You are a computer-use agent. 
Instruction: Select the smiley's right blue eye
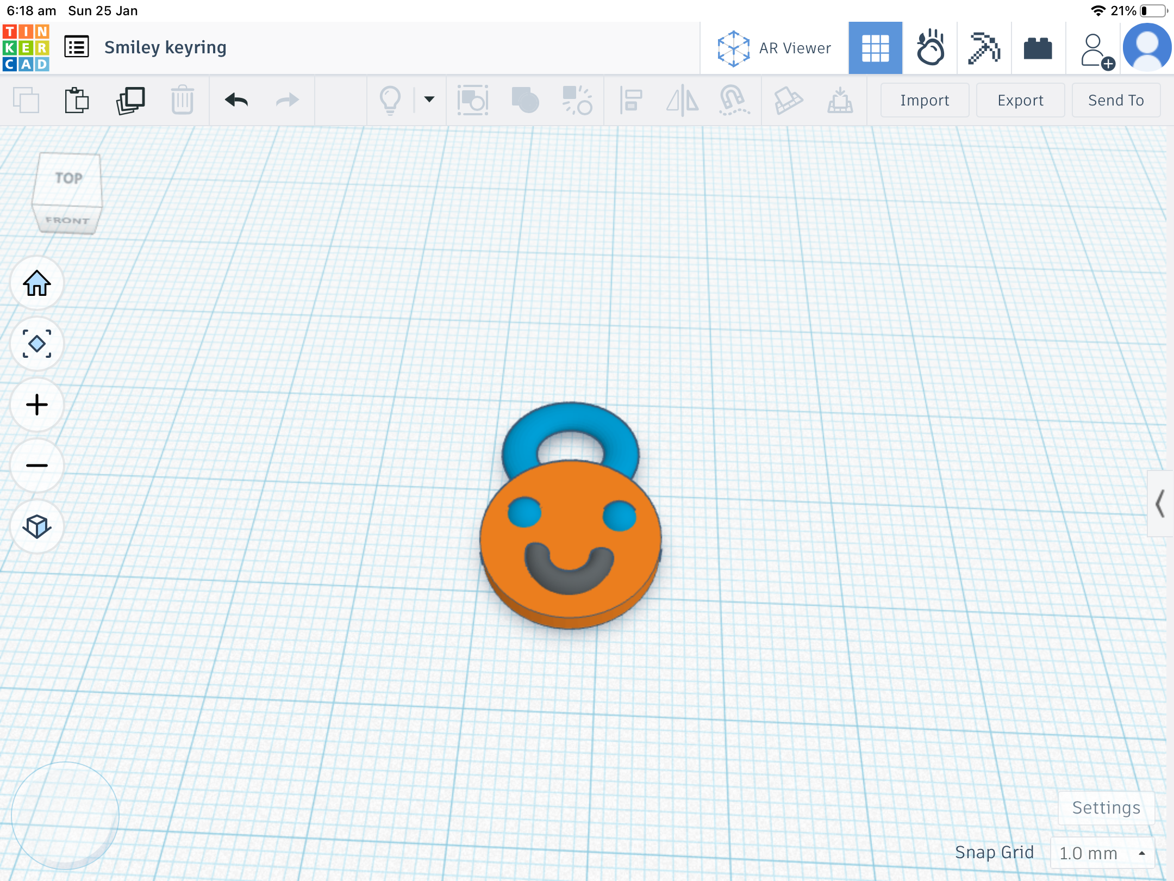click(x=620, y=516)
